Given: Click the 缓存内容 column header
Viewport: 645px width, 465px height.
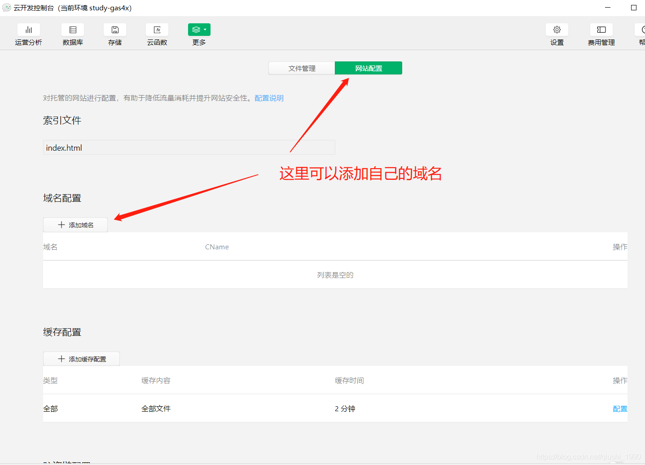Looking at the screenshot, I should click(x=156, y=381).
